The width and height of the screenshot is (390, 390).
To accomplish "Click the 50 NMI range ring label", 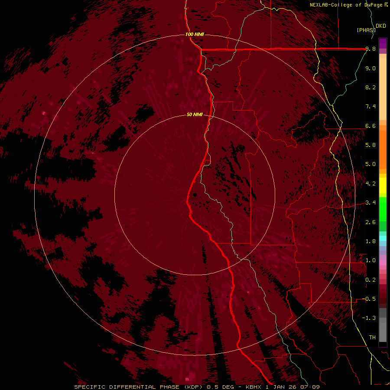I will [x=195, y=115].
